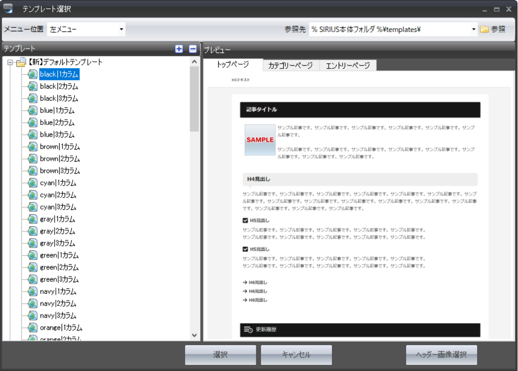
Task: Click the icon beside black|2カラム
Action: point(32,86)
